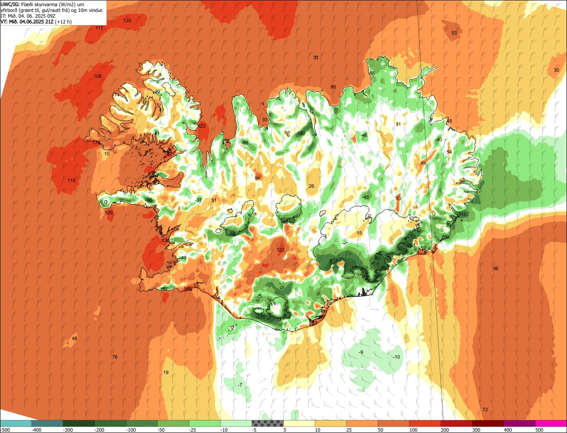Click the light teal -500 to -400 legend swatch
This screenshot has height=433, width=567.
pos(16,423)
